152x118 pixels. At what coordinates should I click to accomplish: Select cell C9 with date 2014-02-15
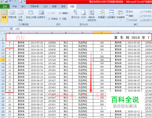[37, 46]
